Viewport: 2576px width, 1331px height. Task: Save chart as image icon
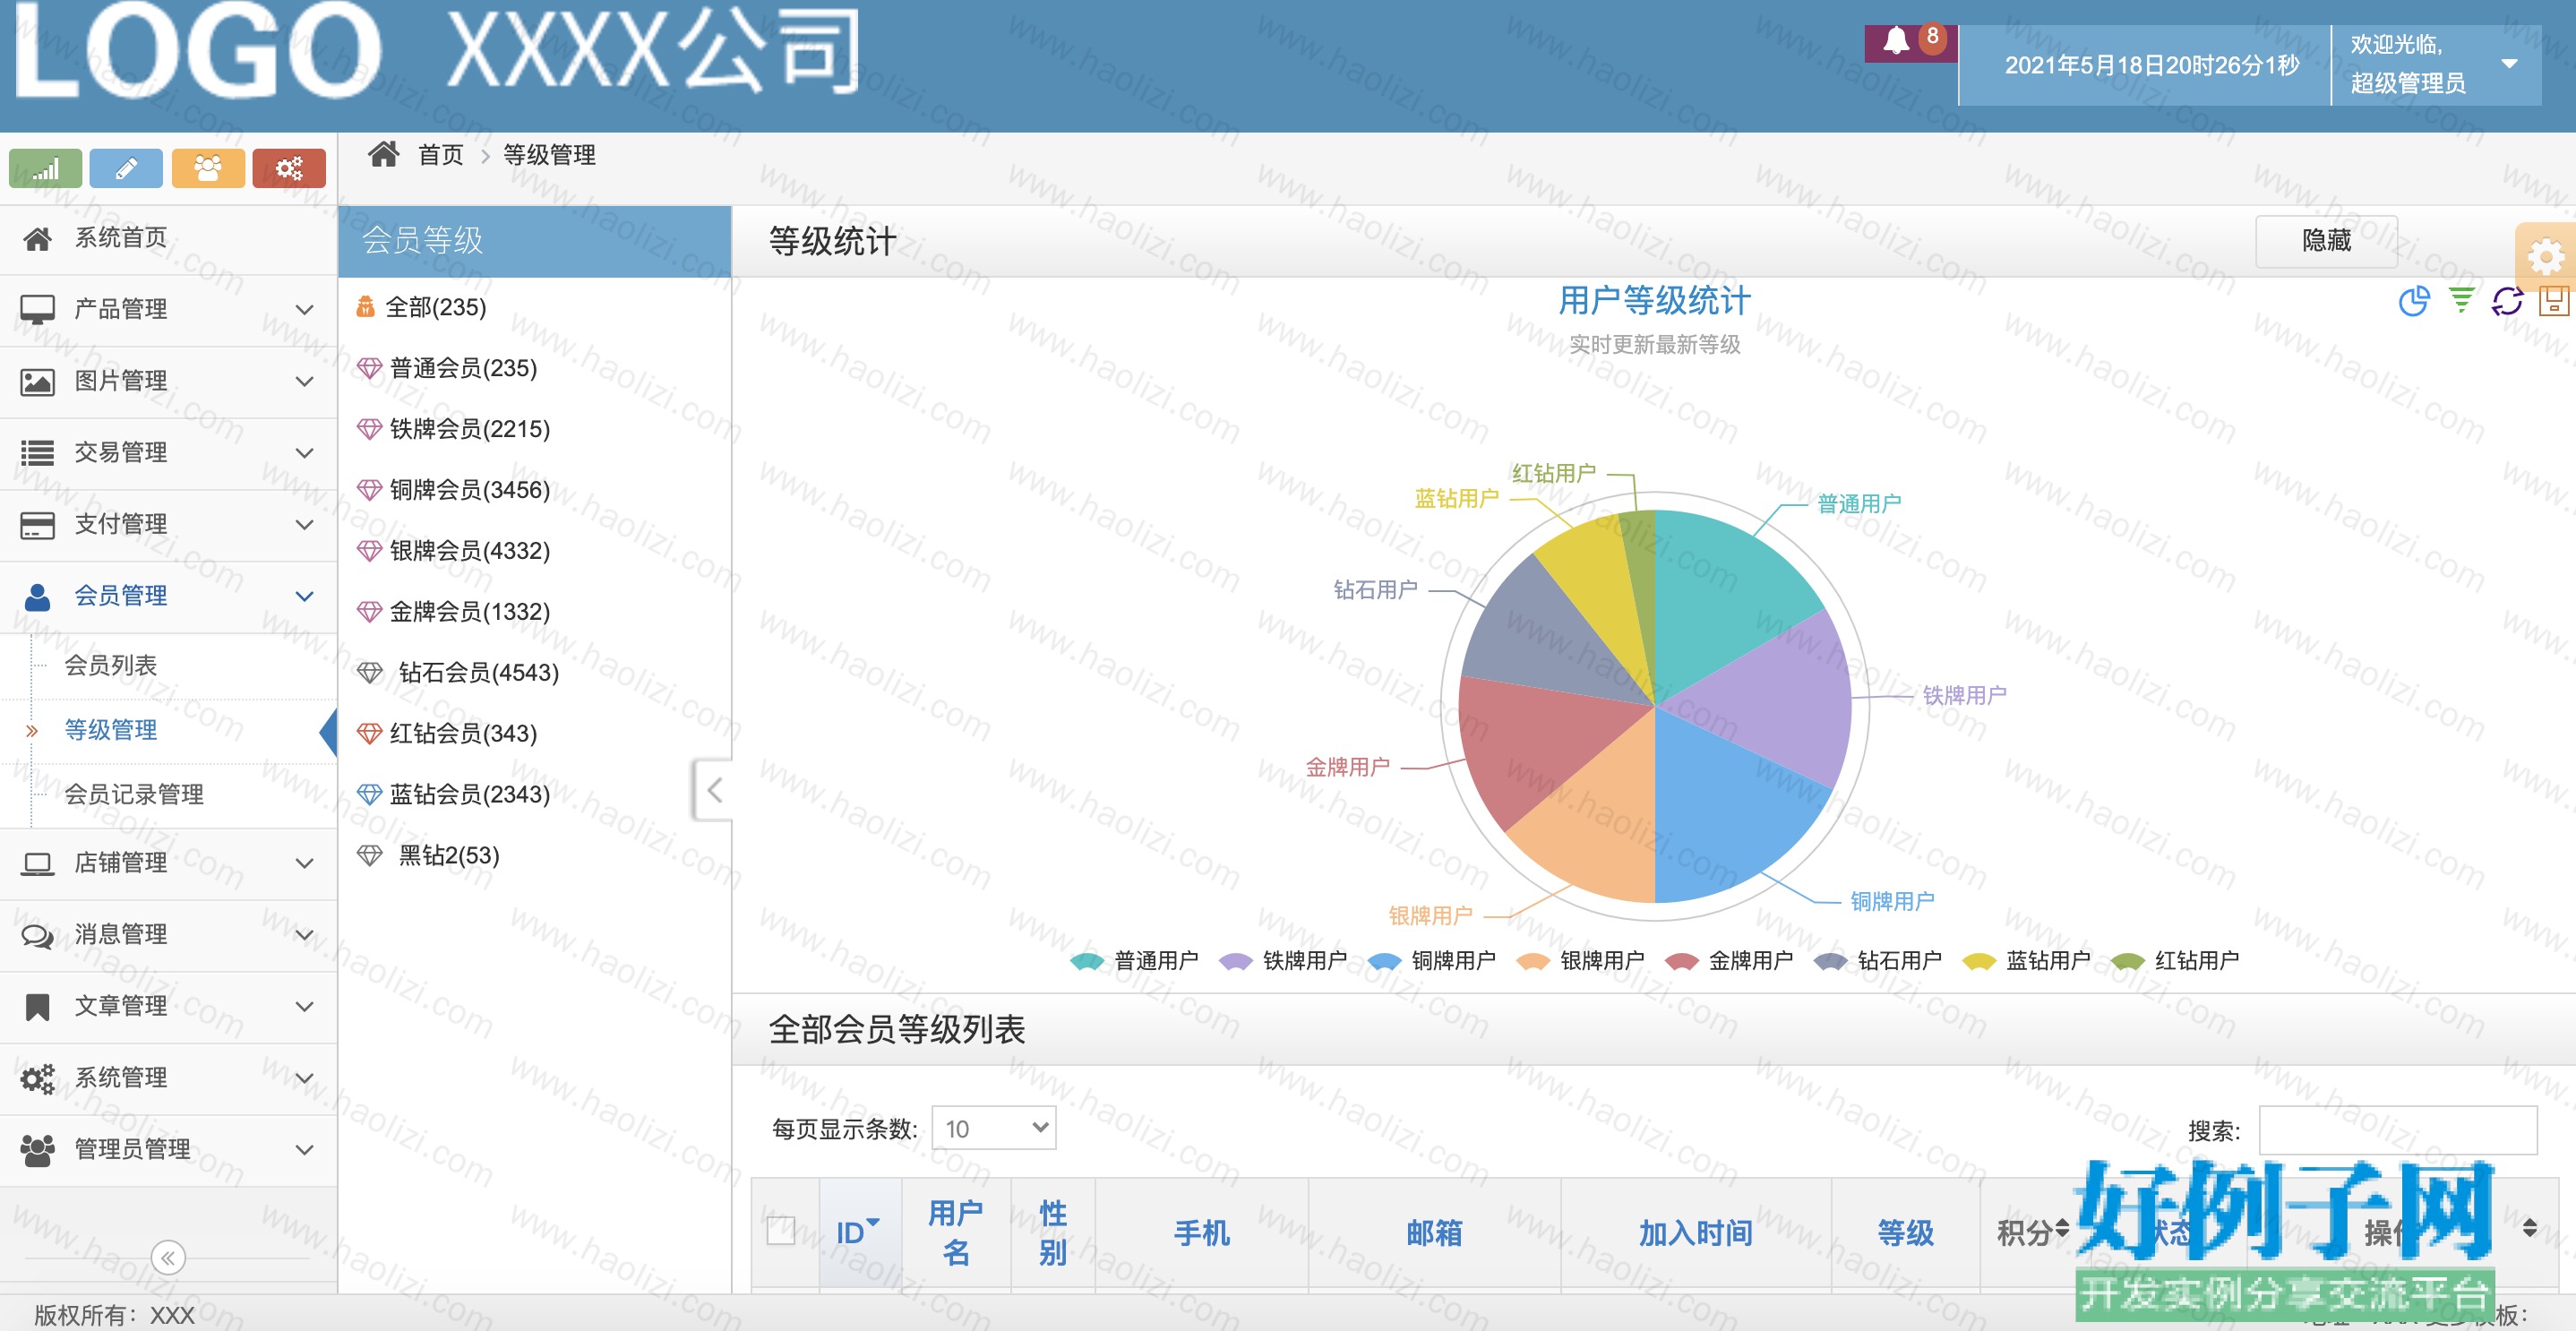(x=2554, y=300)
